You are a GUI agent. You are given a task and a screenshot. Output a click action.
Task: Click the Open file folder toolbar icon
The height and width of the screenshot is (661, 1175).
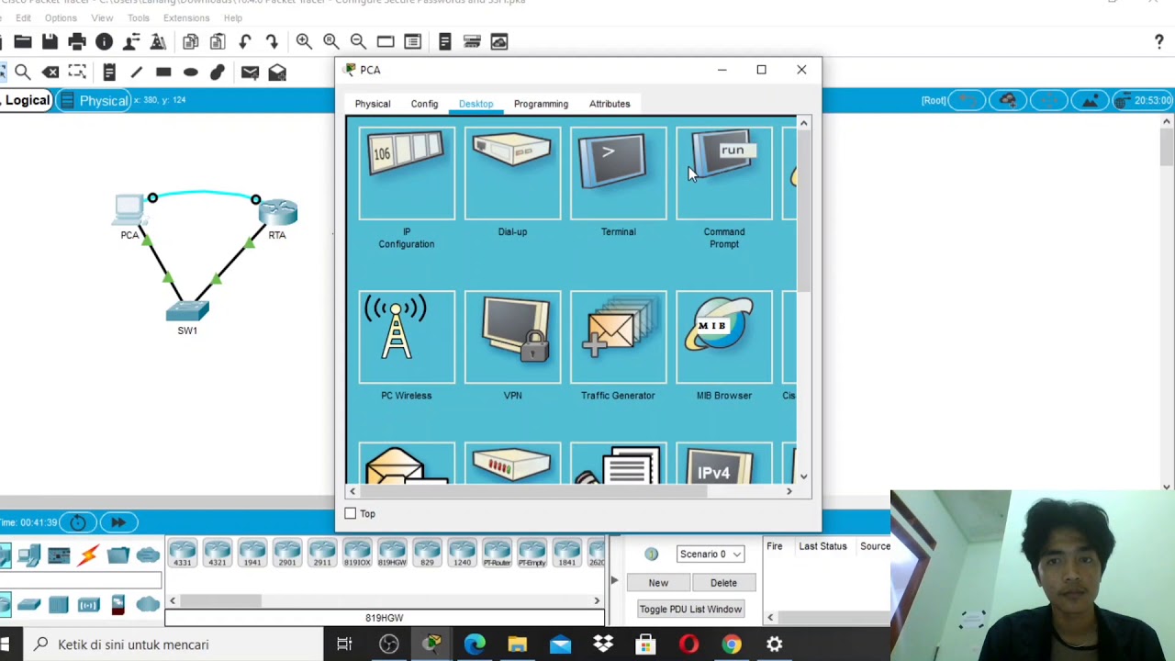click(x=23, y=41)
